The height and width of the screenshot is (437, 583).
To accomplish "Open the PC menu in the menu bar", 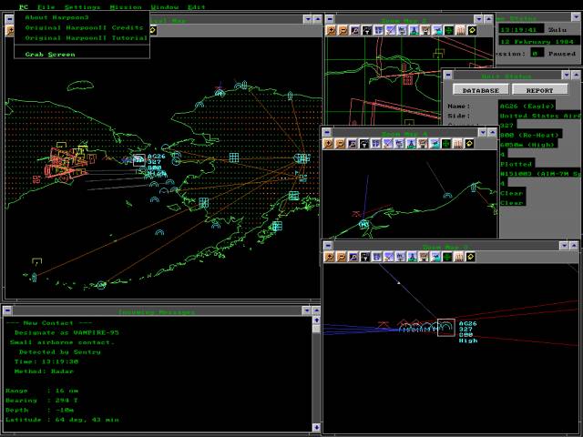I will [24, 7].
